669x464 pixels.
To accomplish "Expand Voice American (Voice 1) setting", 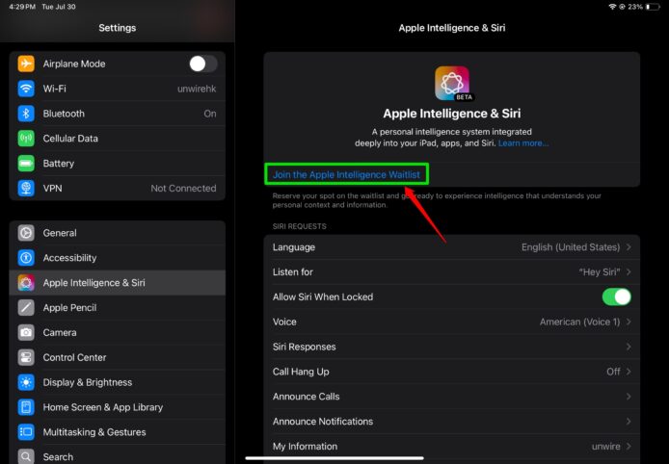I will 451,322.
